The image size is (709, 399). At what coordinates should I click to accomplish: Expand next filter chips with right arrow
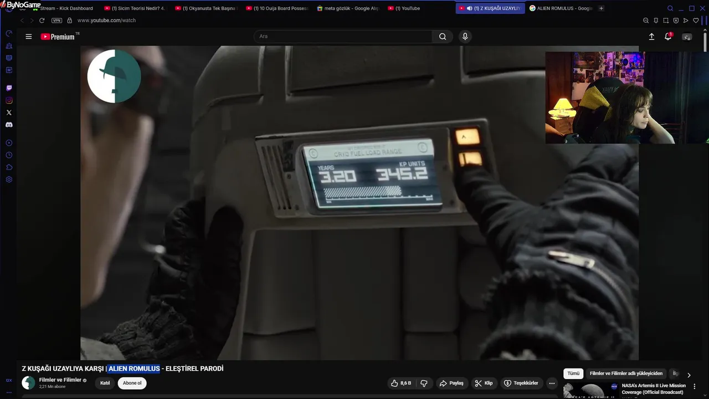tap(689, 375)
